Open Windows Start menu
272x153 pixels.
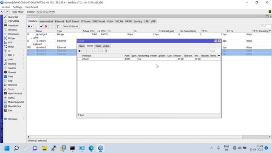[7, 148]
